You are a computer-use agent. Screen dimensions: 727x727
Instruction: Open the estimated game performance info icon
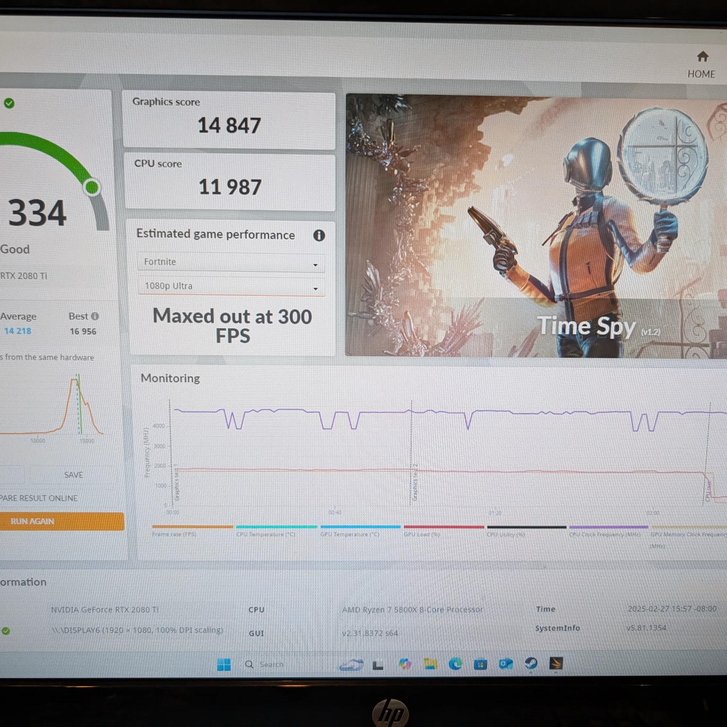(319, 236)
